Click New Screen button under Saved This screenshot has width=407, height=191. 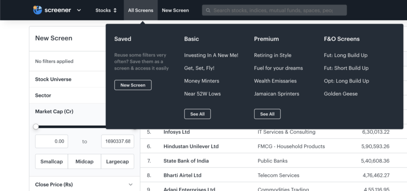pyautogui.click(x=133, y=85)
